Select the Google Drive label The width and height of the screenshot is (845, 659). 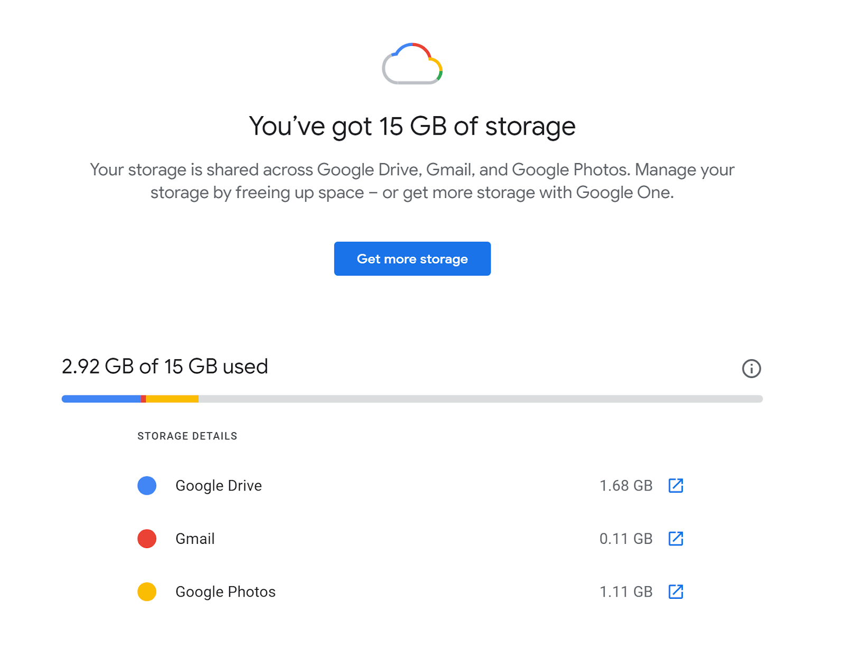(x=219, y=485)
